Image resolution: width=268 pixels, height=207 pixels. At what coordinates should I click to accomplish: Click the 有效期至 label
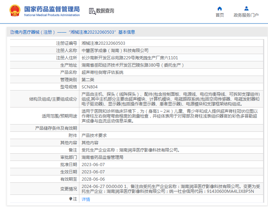click(69, 179)
